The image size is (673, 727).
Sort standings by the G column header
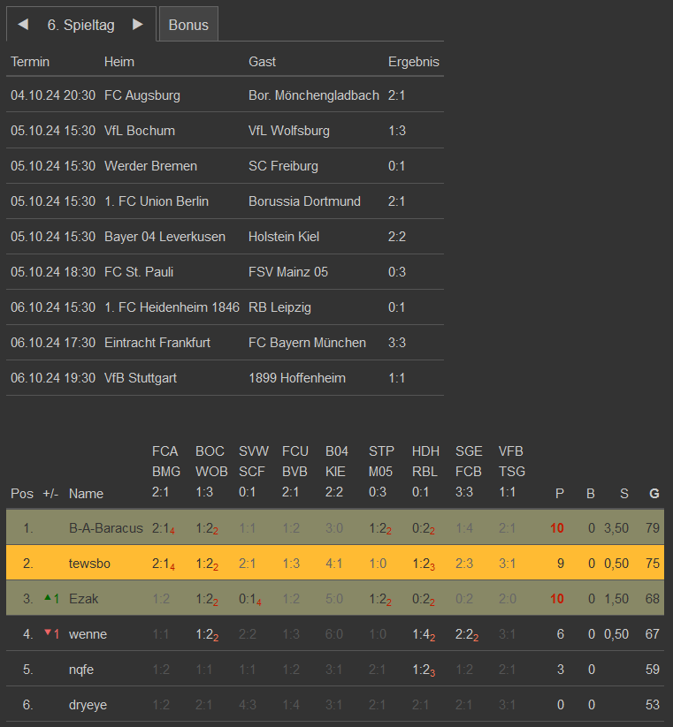(654, 493)
